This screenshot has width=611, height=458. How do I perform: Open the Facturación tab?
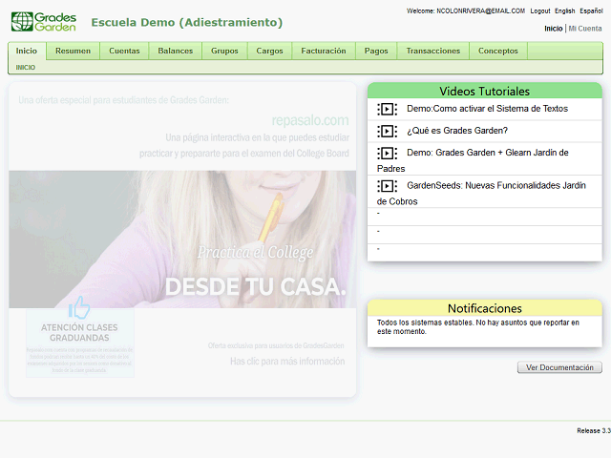point(323,51)
